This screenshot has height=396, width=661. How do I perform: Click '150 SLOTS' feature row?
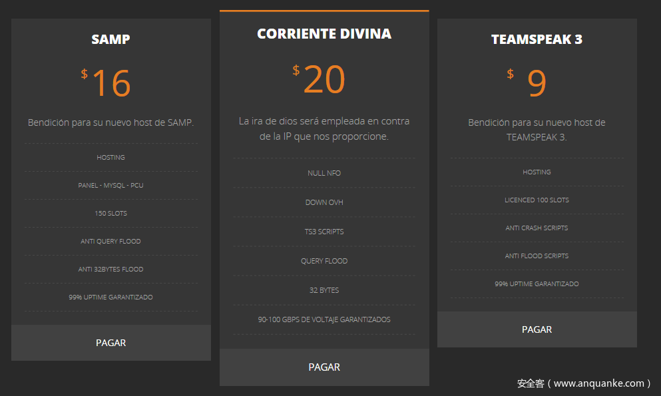pyautogui.click(x=111, y=213)
